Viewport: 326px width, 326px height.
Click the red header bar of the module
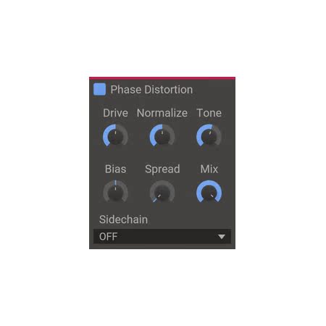[x=162, y=78]
